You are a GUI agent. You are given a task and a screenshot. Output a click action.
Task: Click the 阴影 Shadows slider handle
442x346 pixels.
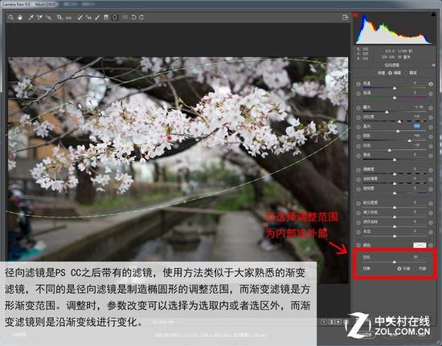409,140
